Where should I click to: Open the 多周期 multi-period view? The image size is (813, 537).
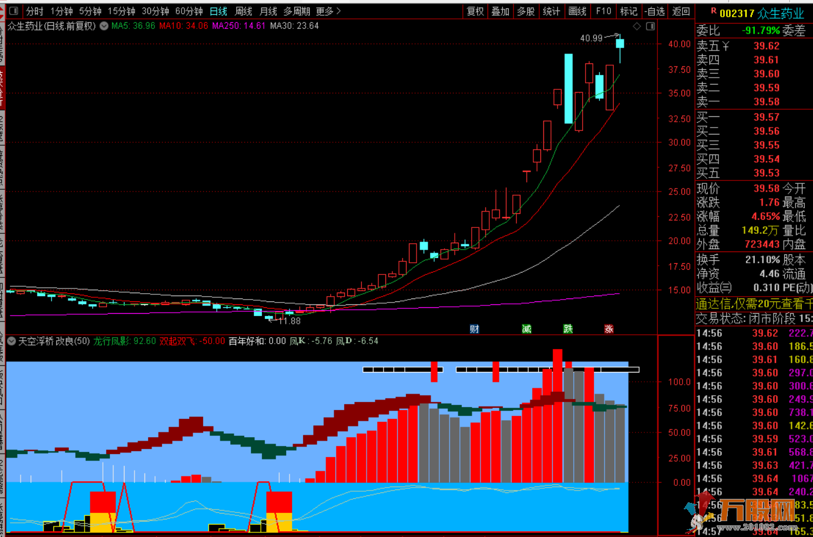(297, 11)
